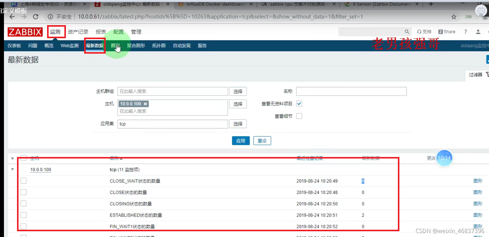Go to 拓扑图 submenu
Viewport: 489px width, 237px height.
[159, 45]
